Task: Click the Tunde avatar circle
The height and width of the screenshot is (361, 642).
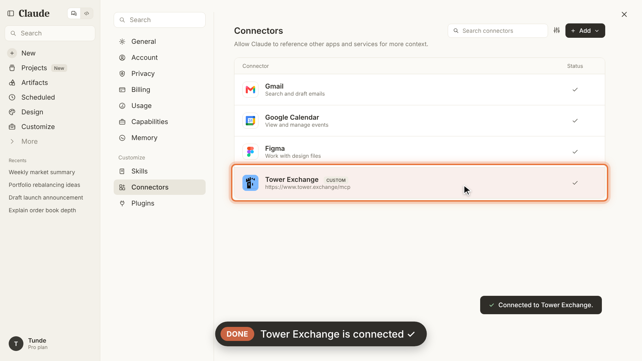Action: [x=16, y=344]
